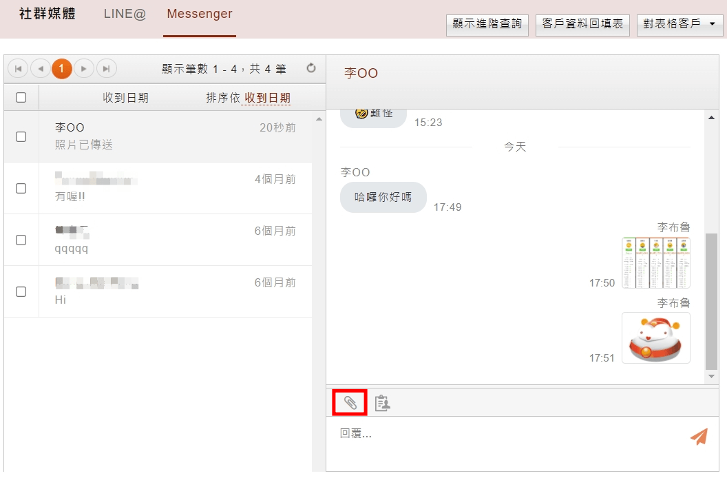Send the reply with paper plane icon
Image resolution: width=727 pixels, height=478 pixels.
[x=699, y=436]
